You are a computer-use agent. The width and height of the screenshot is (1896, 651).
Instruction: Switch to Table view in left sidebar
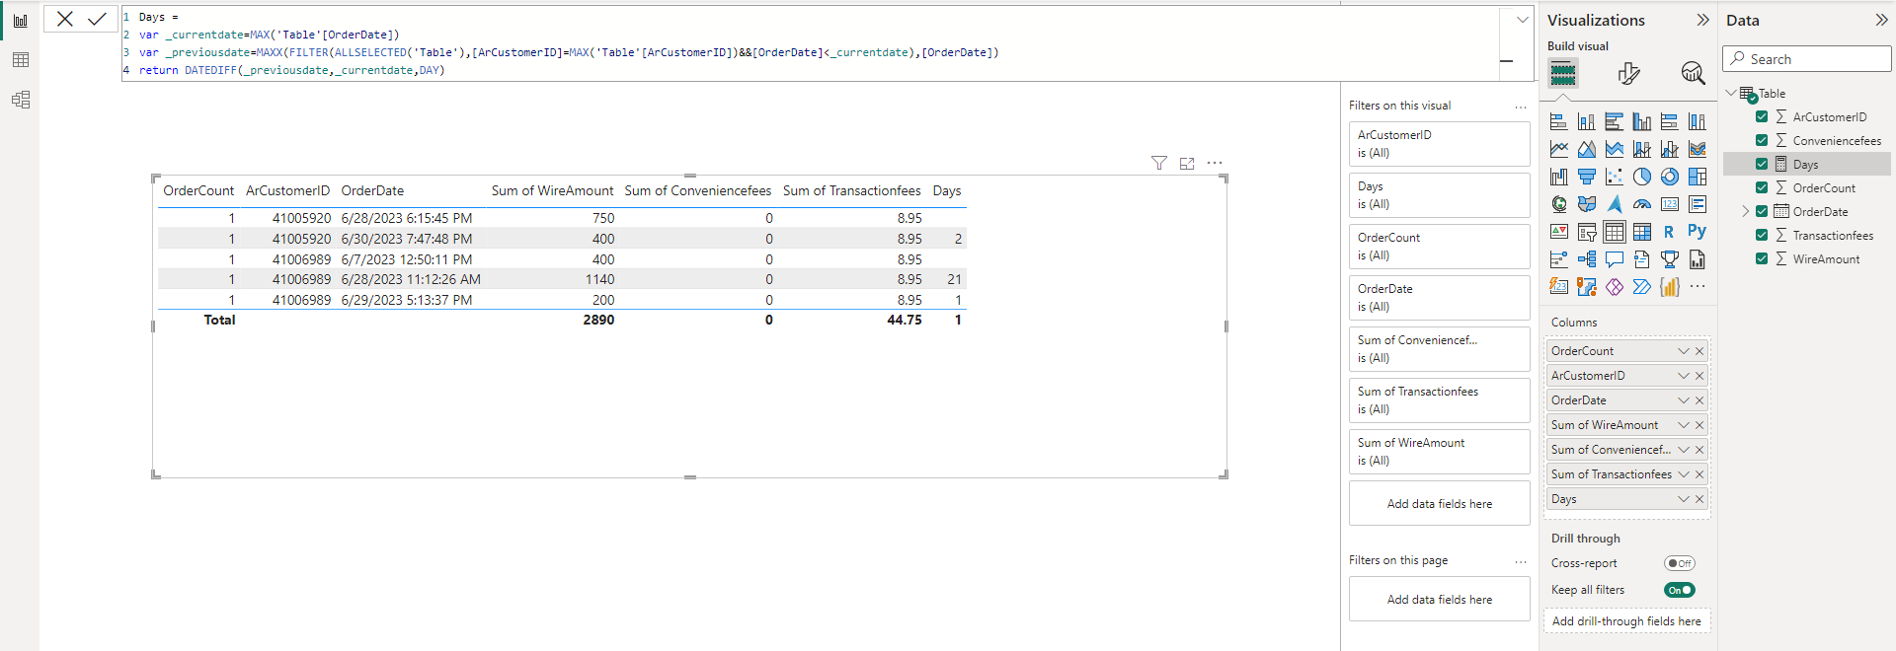pos(21,60)
